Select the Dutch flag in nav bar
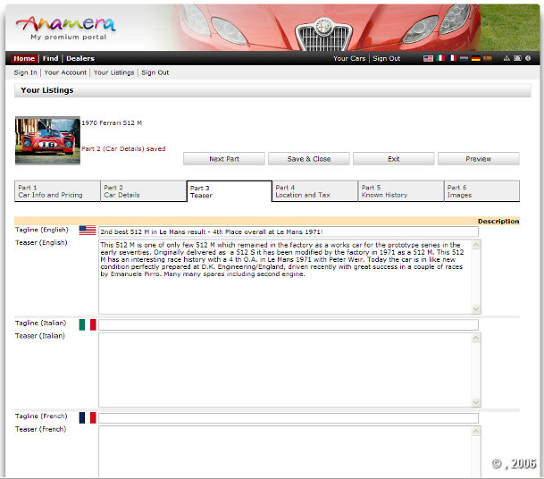 pos(464,58)
